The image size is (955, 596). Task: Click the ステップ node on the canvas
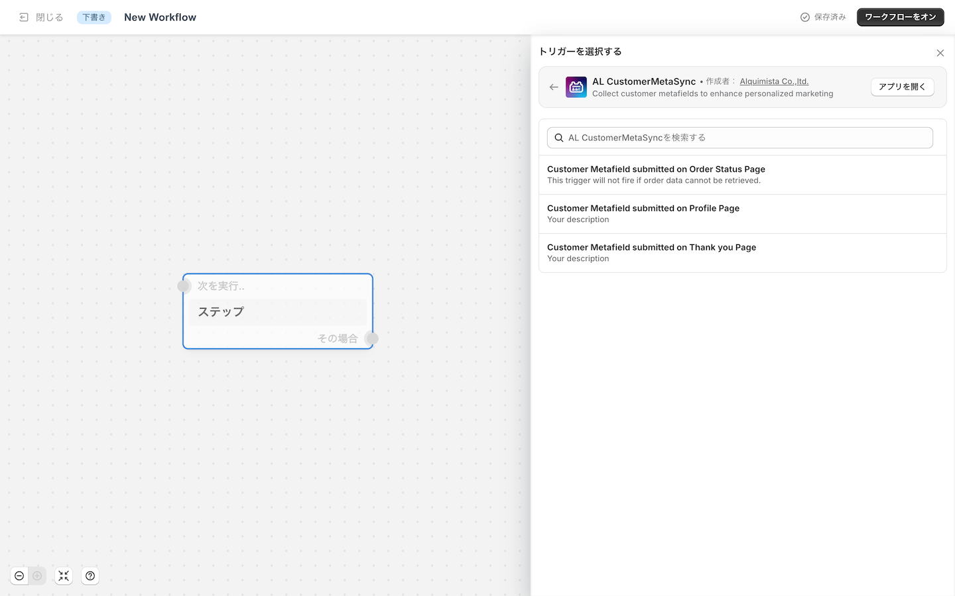[278, 312]
